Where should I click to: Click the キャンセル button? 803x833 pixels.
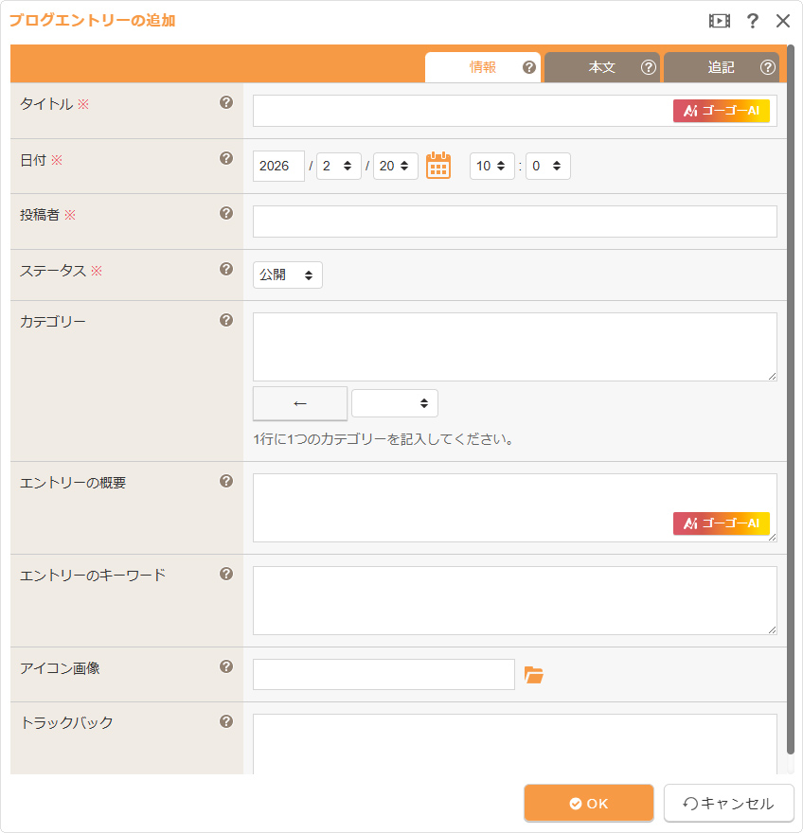728,803
